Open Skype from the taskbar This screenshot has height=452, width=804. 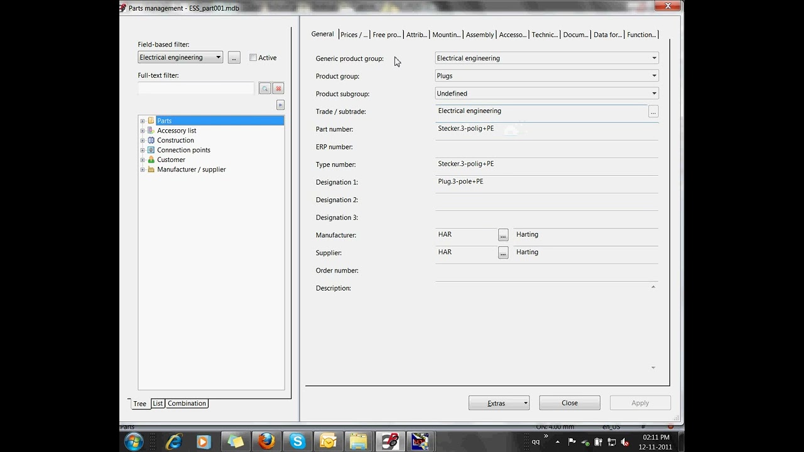coord(297,441)
